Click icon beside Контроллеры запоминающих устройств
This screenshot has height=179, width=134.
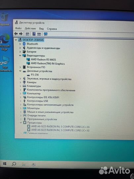24,104
